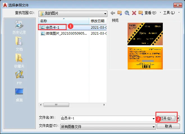Expand the 查找范围 我的图片 dropdown
Image resolution: width=185 pixels, height=134 pixels.
[x=105, y=14]
